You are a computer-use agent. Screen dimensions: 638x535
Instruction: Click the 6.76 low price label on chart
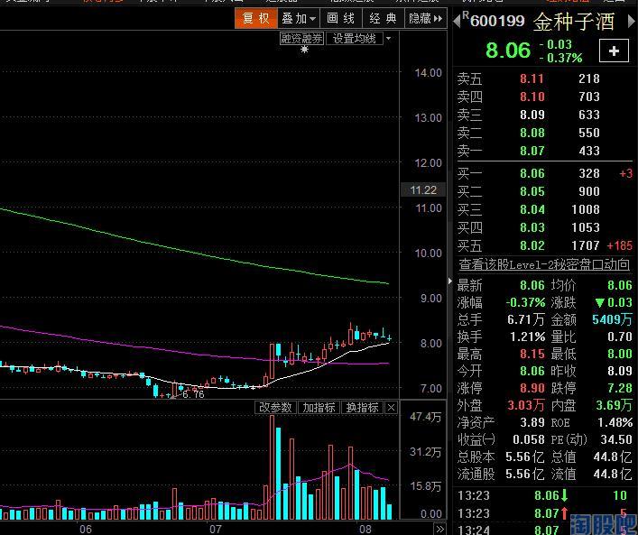point(193,394)
